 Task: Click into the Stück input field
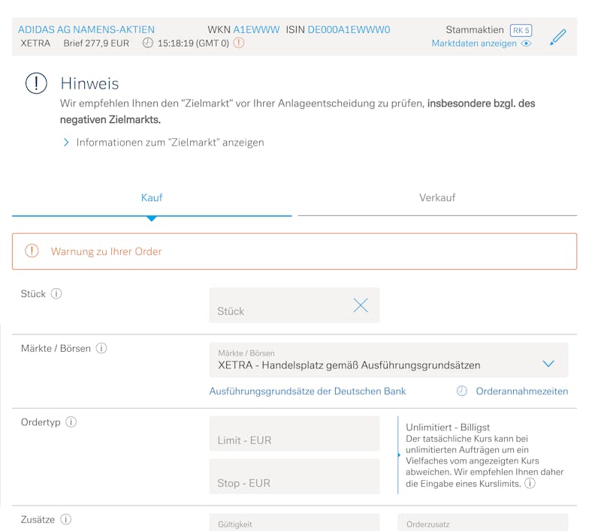point(294,305)
